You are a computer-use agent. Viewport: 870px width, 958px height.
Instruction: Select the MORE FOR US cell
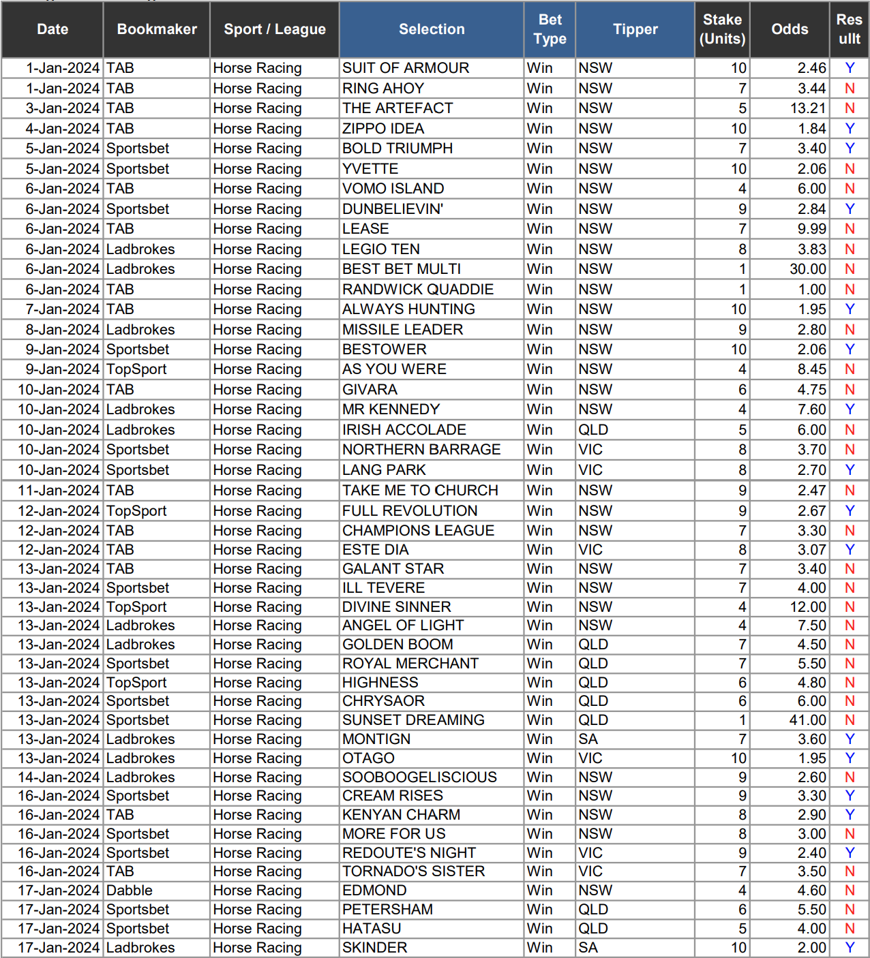coord(432,834)
